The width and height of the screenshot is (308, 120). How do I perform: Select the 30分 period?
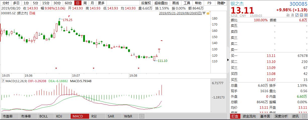pyautogui.click(x=57, y=3)
